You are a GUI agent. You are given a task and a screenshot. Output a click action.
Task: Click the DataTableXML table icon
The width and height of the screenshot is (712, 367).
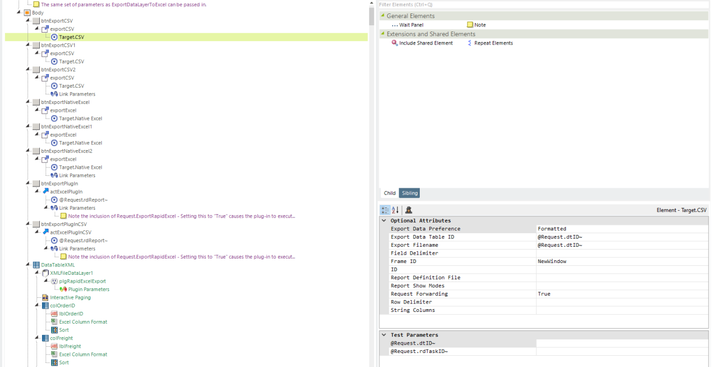coord(37,265)
